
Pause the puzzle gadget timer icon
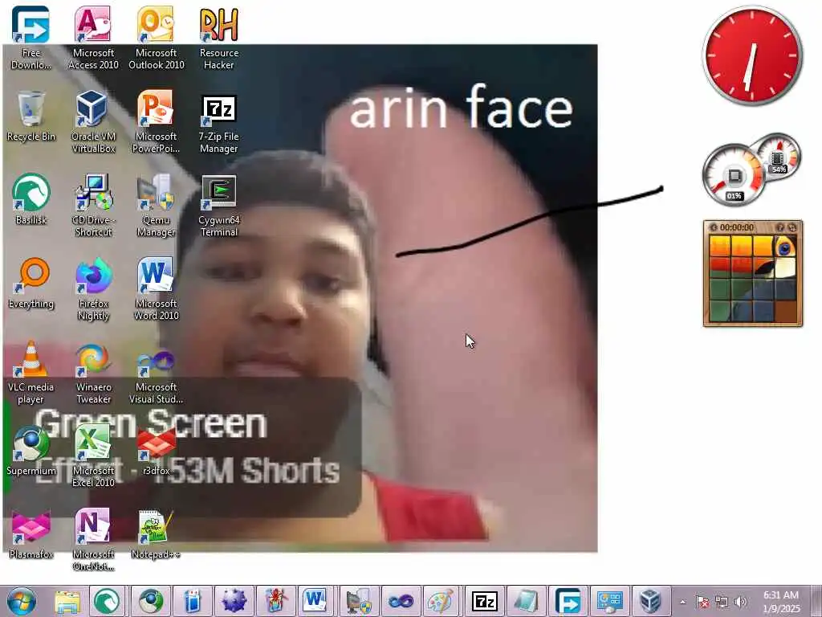tap(713, 227)
